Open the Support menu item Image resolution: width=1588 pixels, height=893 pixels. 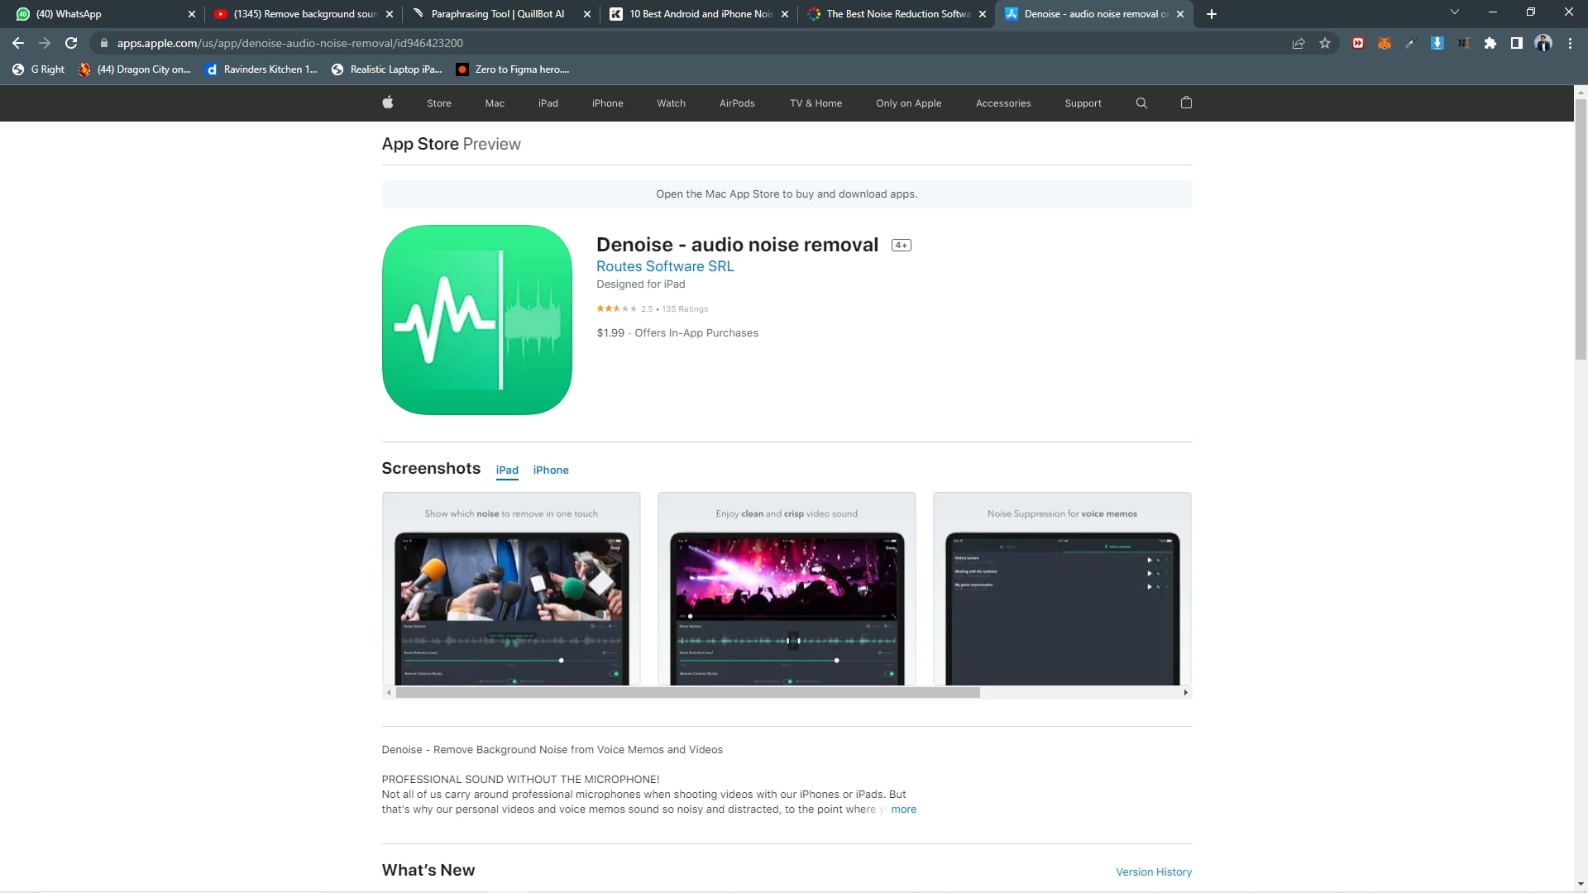click(x=1083, y=103)
